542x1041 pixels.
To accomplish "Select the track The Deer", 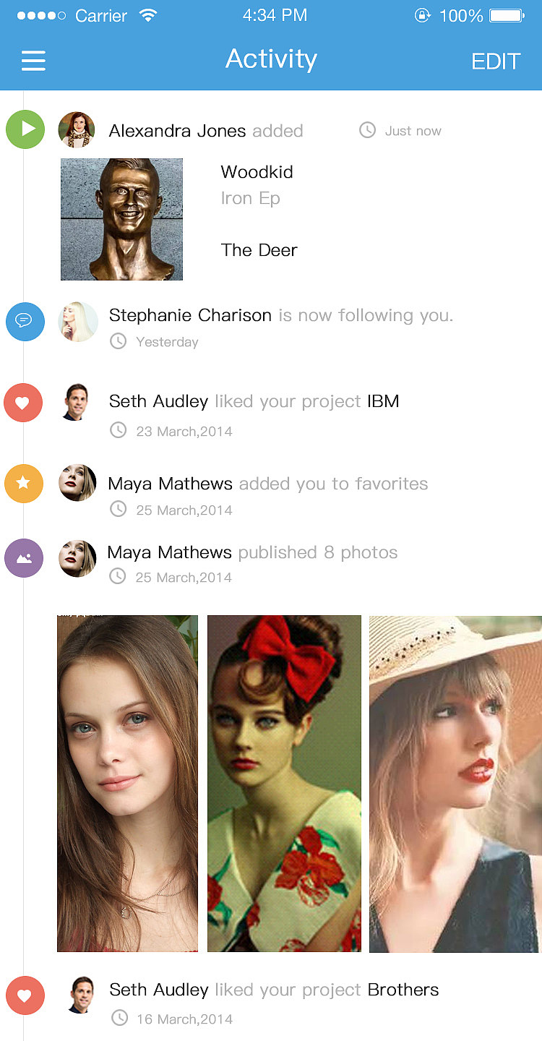I will [x=259, y=250].
